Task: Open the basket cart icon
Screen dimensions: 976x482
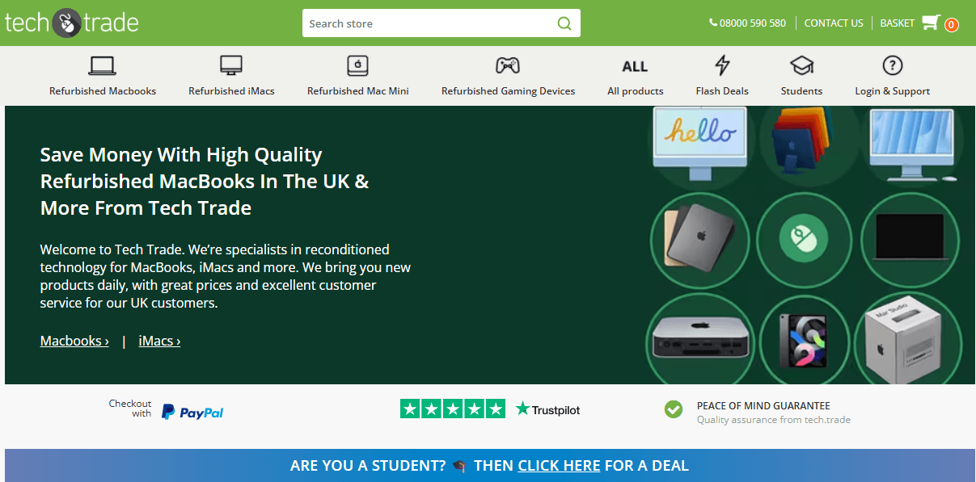Action: tap(931, 23)
